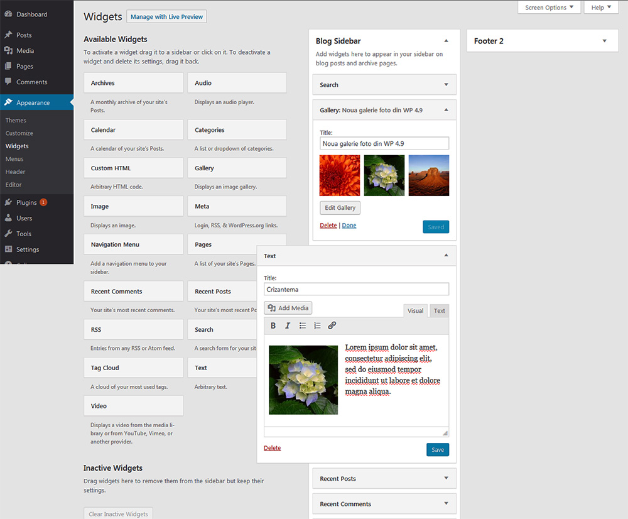Collapse the Gallery widget panel

pos(446,110)
